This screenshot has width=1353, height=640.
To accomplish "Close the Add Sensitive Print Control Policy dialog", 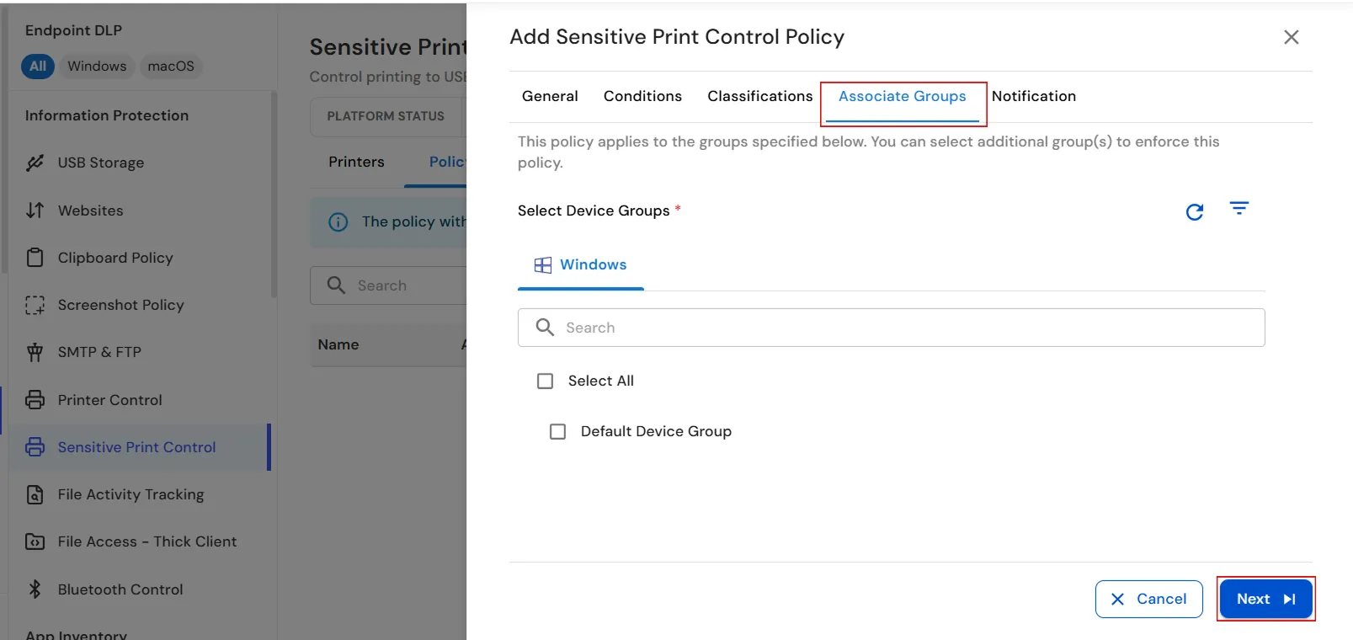I will (x=1292, y=37).
